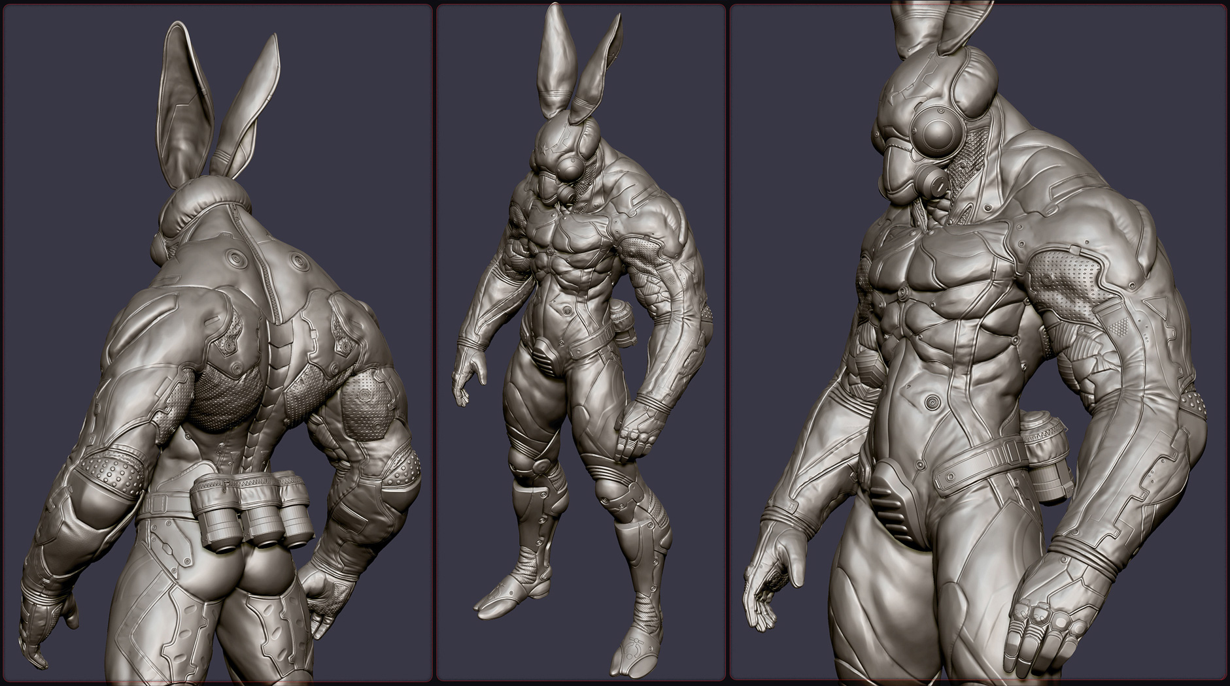Open the back-view render panel of the rabbit

coord(218,343)
